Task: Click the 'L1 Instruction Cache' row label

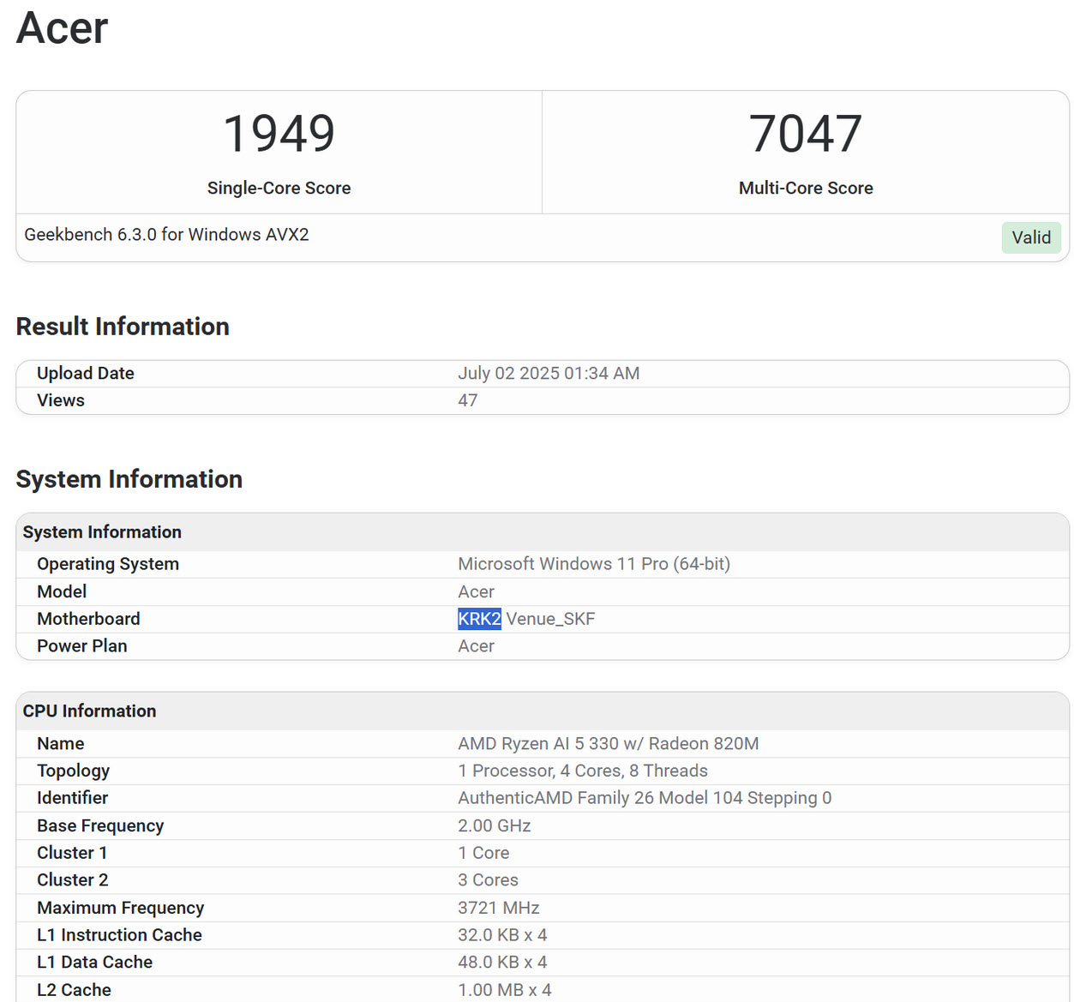Action: tap(120, 935)
